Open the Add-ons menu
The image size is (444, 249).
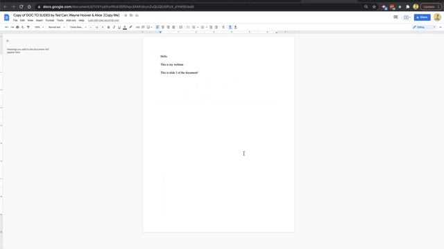point(71,20)
